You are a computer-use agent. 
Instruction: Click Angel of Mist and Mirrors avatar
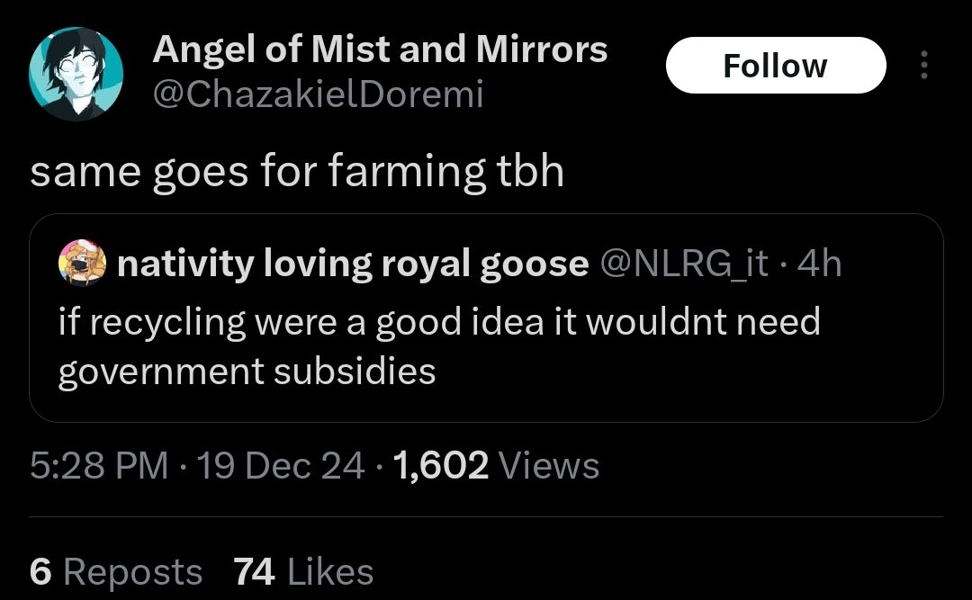point(76,73)
